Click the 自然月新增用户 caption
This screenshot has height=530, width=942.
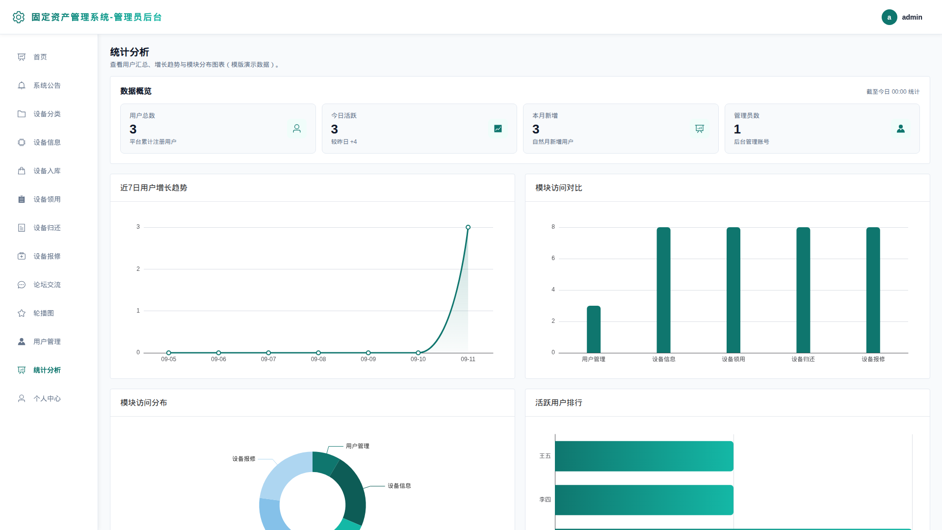pyautogui.click(x=553, y=142)
